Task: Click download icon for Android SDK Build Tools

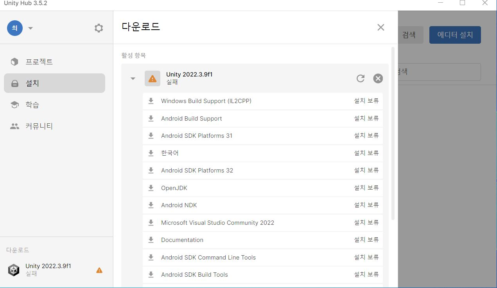Action: 151,275
